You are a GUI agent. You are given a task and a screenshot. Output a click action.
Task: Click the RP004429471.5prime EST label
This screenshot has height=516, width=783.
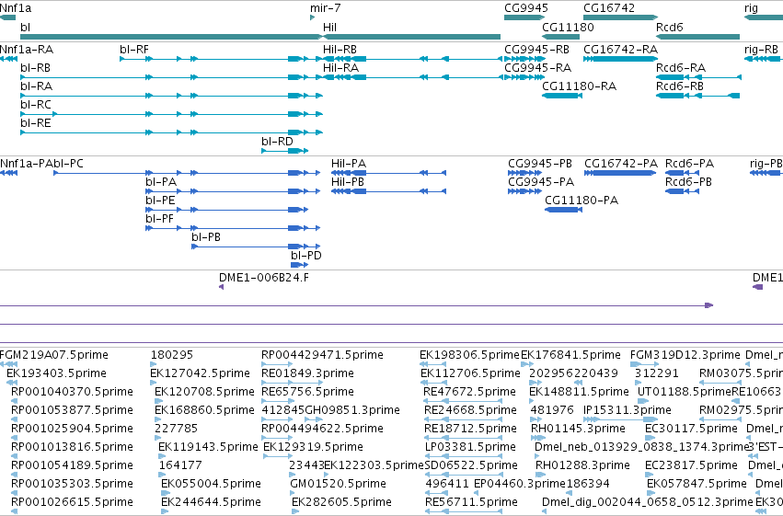323,355
